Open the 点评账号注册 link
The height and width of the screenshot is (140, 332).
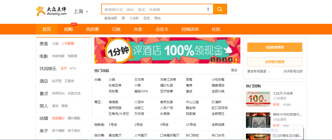pos(293,71)
